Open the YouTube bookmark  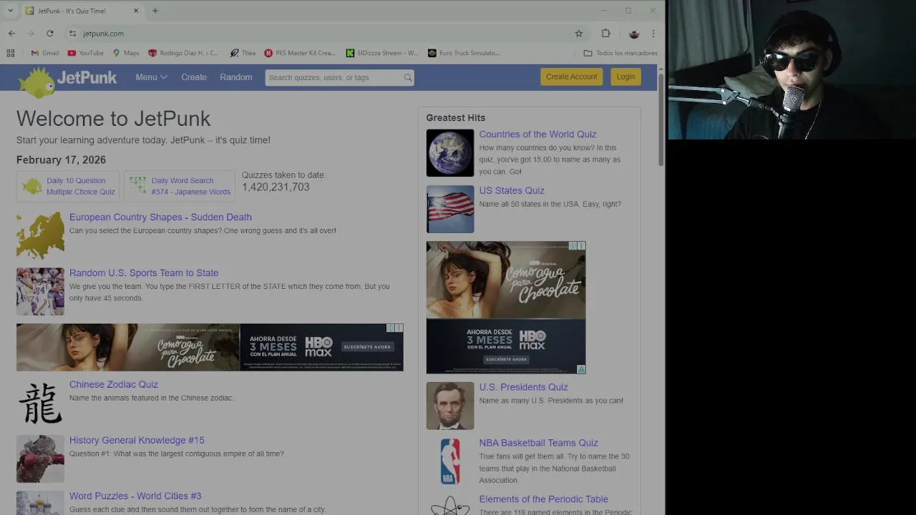[x=86, y=53]
